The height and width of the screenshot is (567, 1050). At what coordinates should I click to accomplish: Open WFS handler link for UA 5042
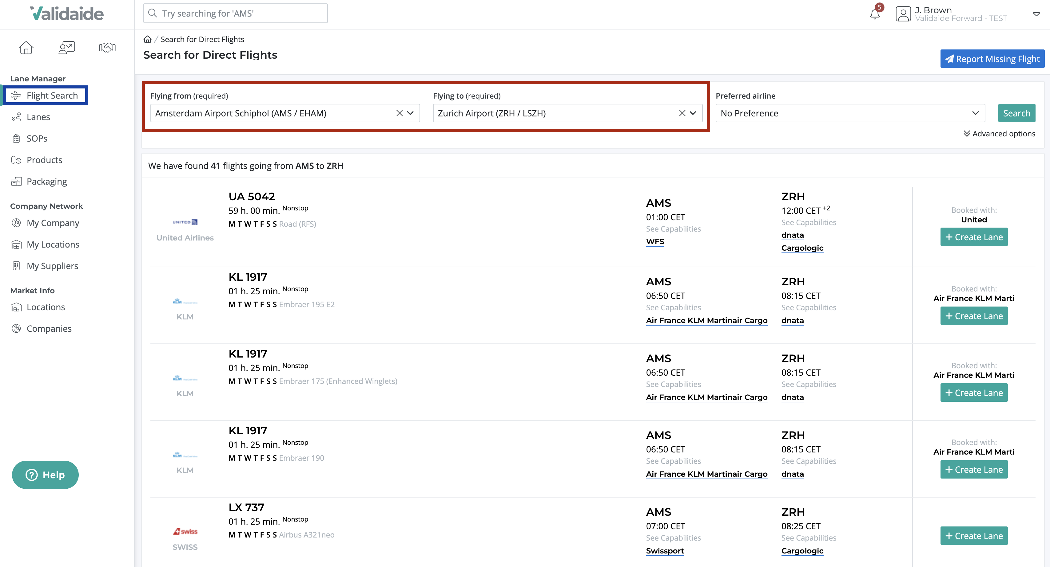[x=655, y=242]
